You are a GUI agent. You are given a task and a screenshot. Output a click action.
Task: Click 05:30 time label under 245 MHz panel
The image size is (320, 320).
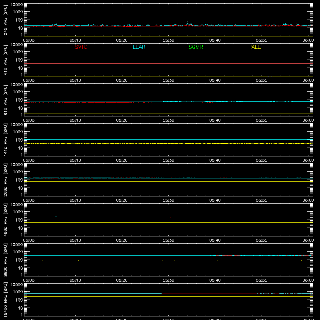click(168, 40)
